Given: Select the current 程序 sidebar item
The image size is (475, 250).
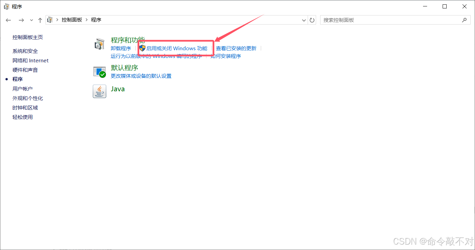Looking at the screenshot, I should (x=18, y=79).
